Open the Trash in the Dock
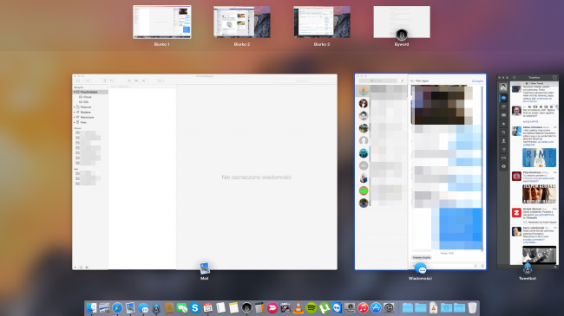The height and width of the screenshot is (316, 564). tap(472, 307)
